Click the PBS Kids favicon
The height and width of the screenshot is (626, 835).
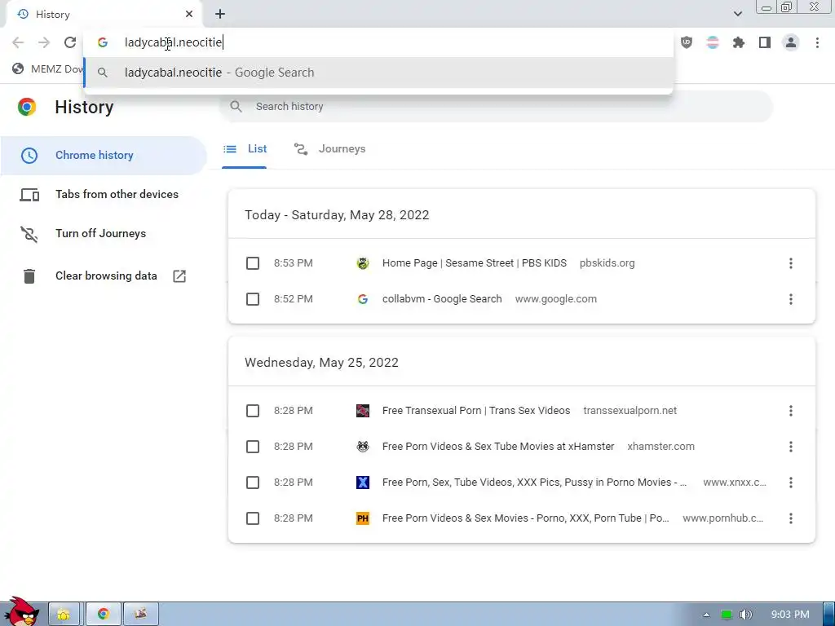(x=363, y=263)
